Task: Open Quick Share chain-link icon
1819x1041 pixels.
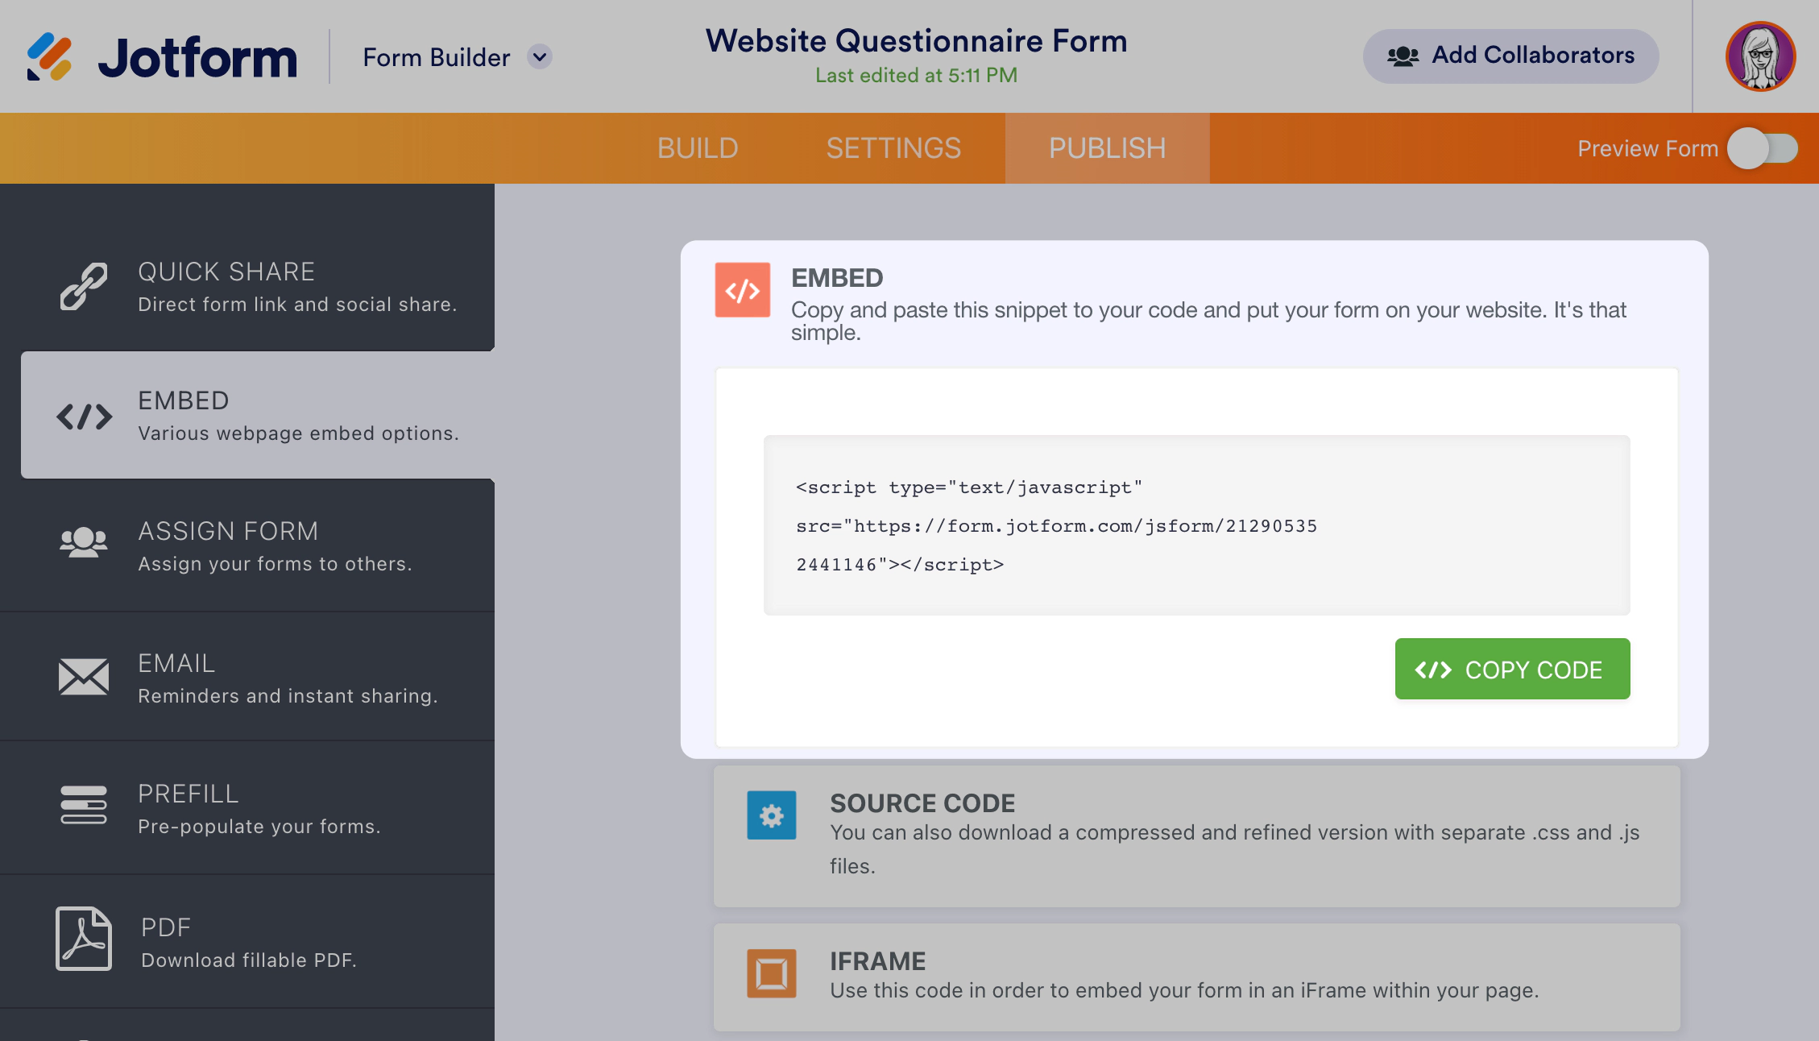Action: 83,286
